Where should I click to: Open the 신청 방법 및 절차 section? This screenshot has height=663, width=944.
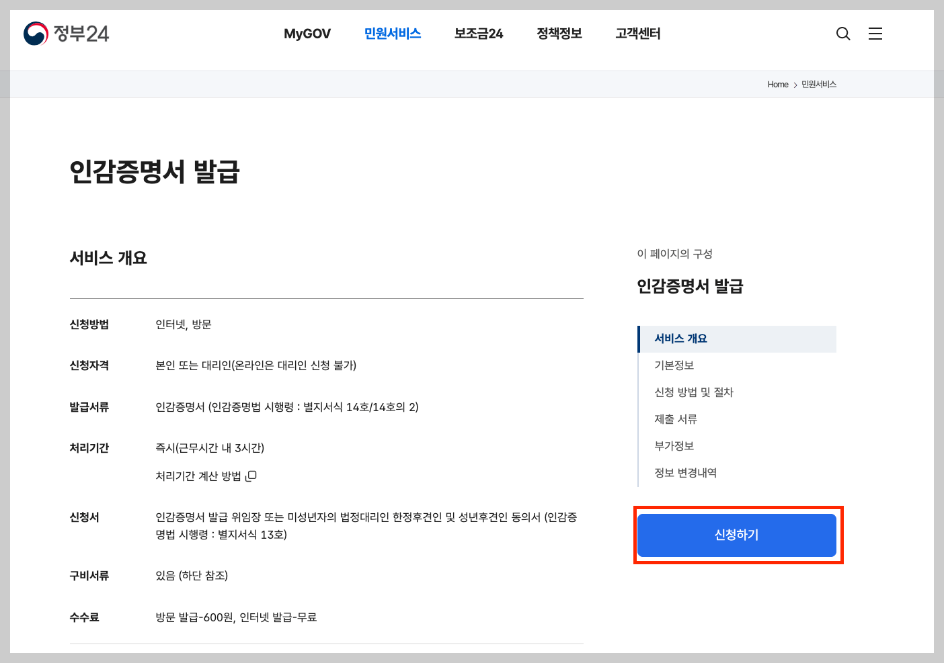click(695, 392)
